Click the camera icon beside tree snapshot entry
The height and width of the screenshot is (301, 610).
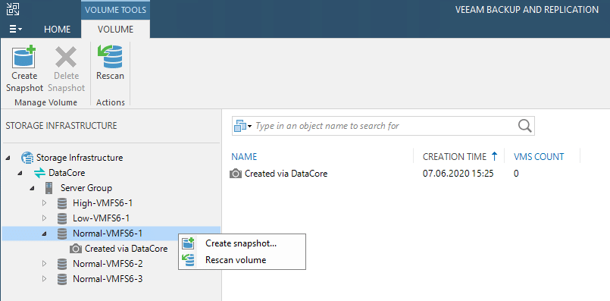pos(76,249)
